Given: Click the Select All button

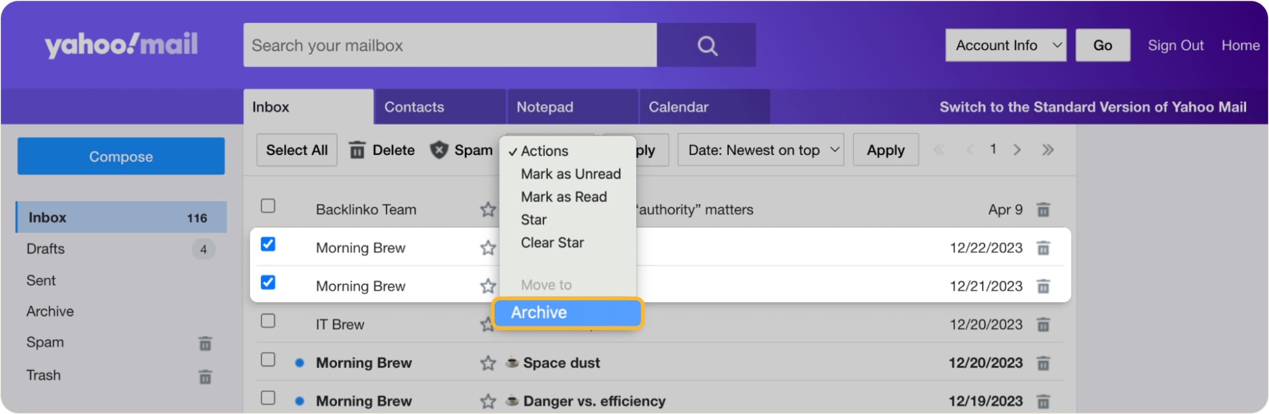Looking at the screenshot, I should [x=297, y=150].
